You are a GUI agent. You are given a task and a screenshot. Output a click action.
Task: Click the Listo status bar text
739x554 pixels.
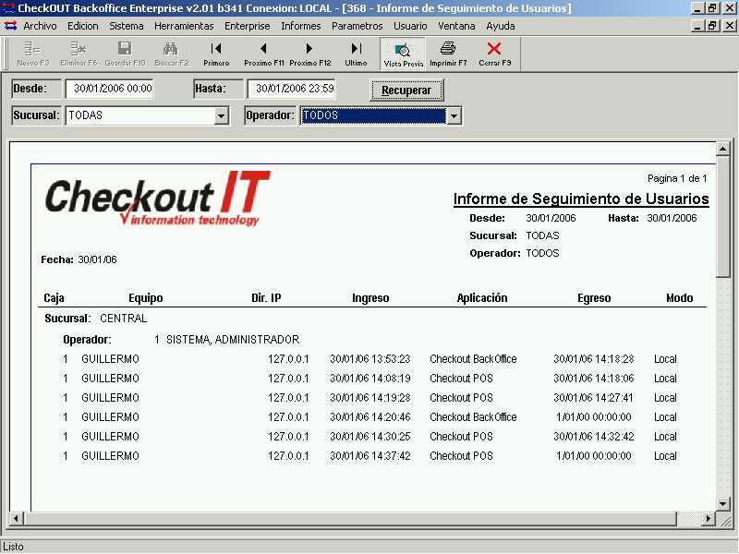[13, 547]
